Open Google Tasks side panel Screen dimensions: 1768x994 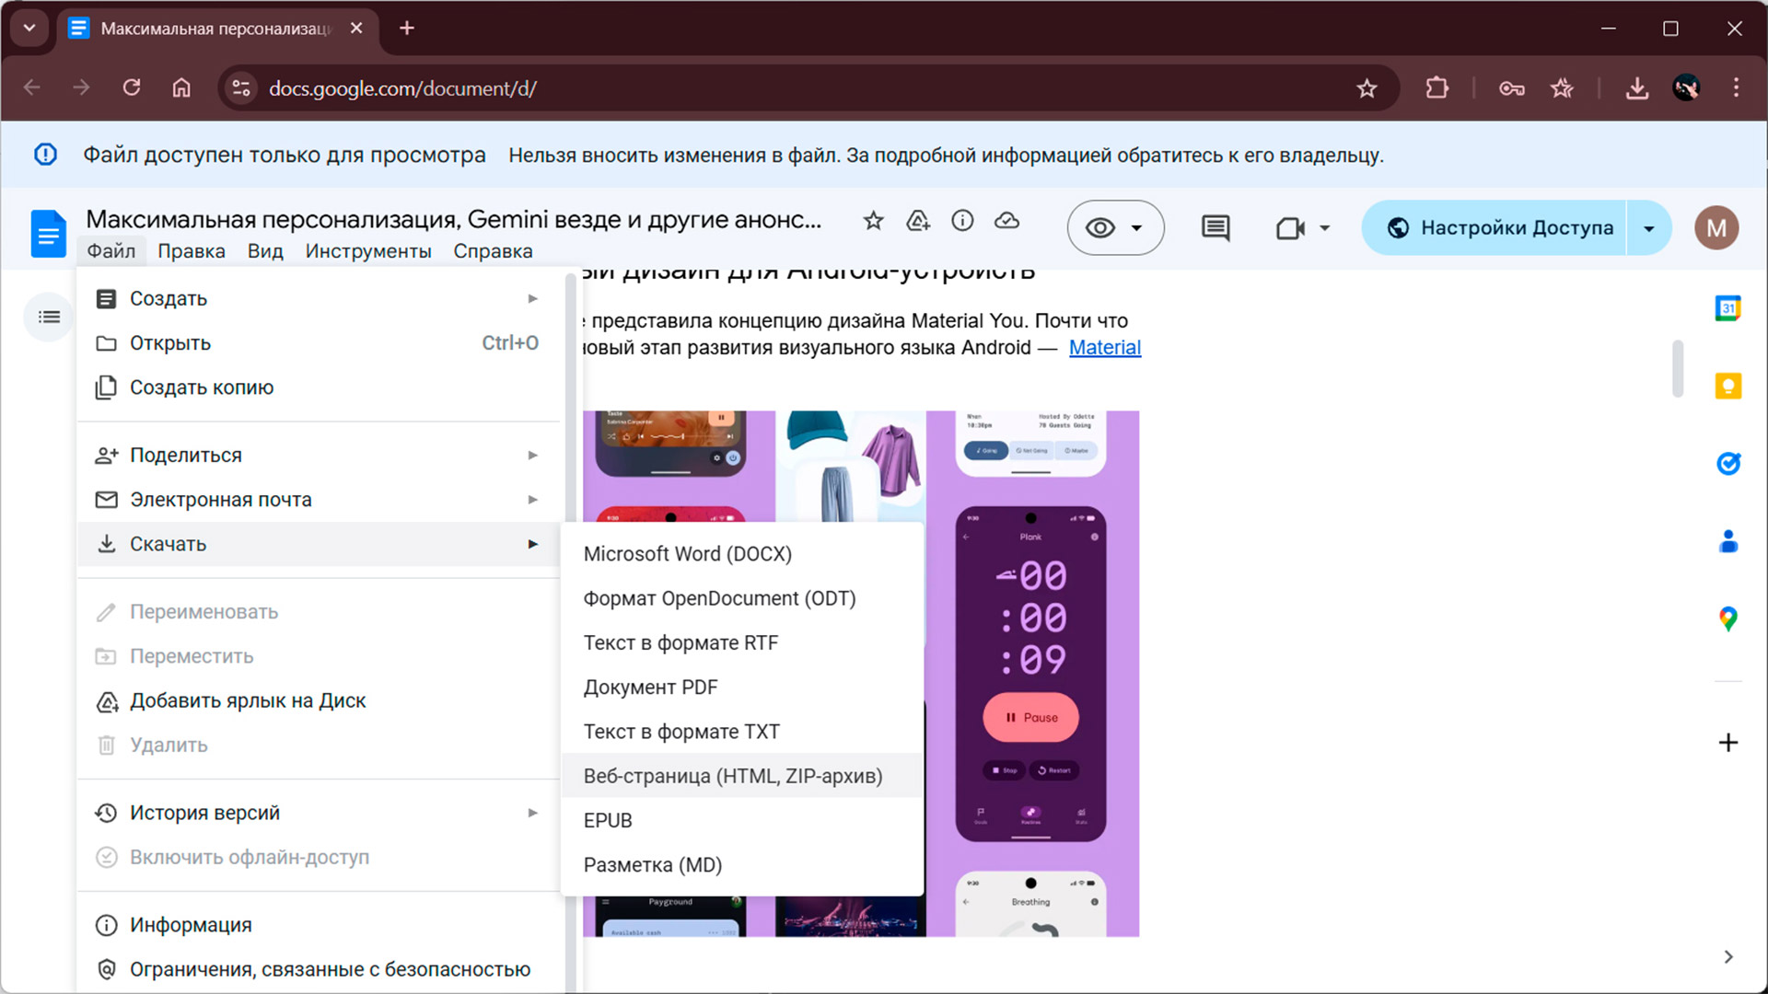pyautogui.click(x=1728, y=463)
